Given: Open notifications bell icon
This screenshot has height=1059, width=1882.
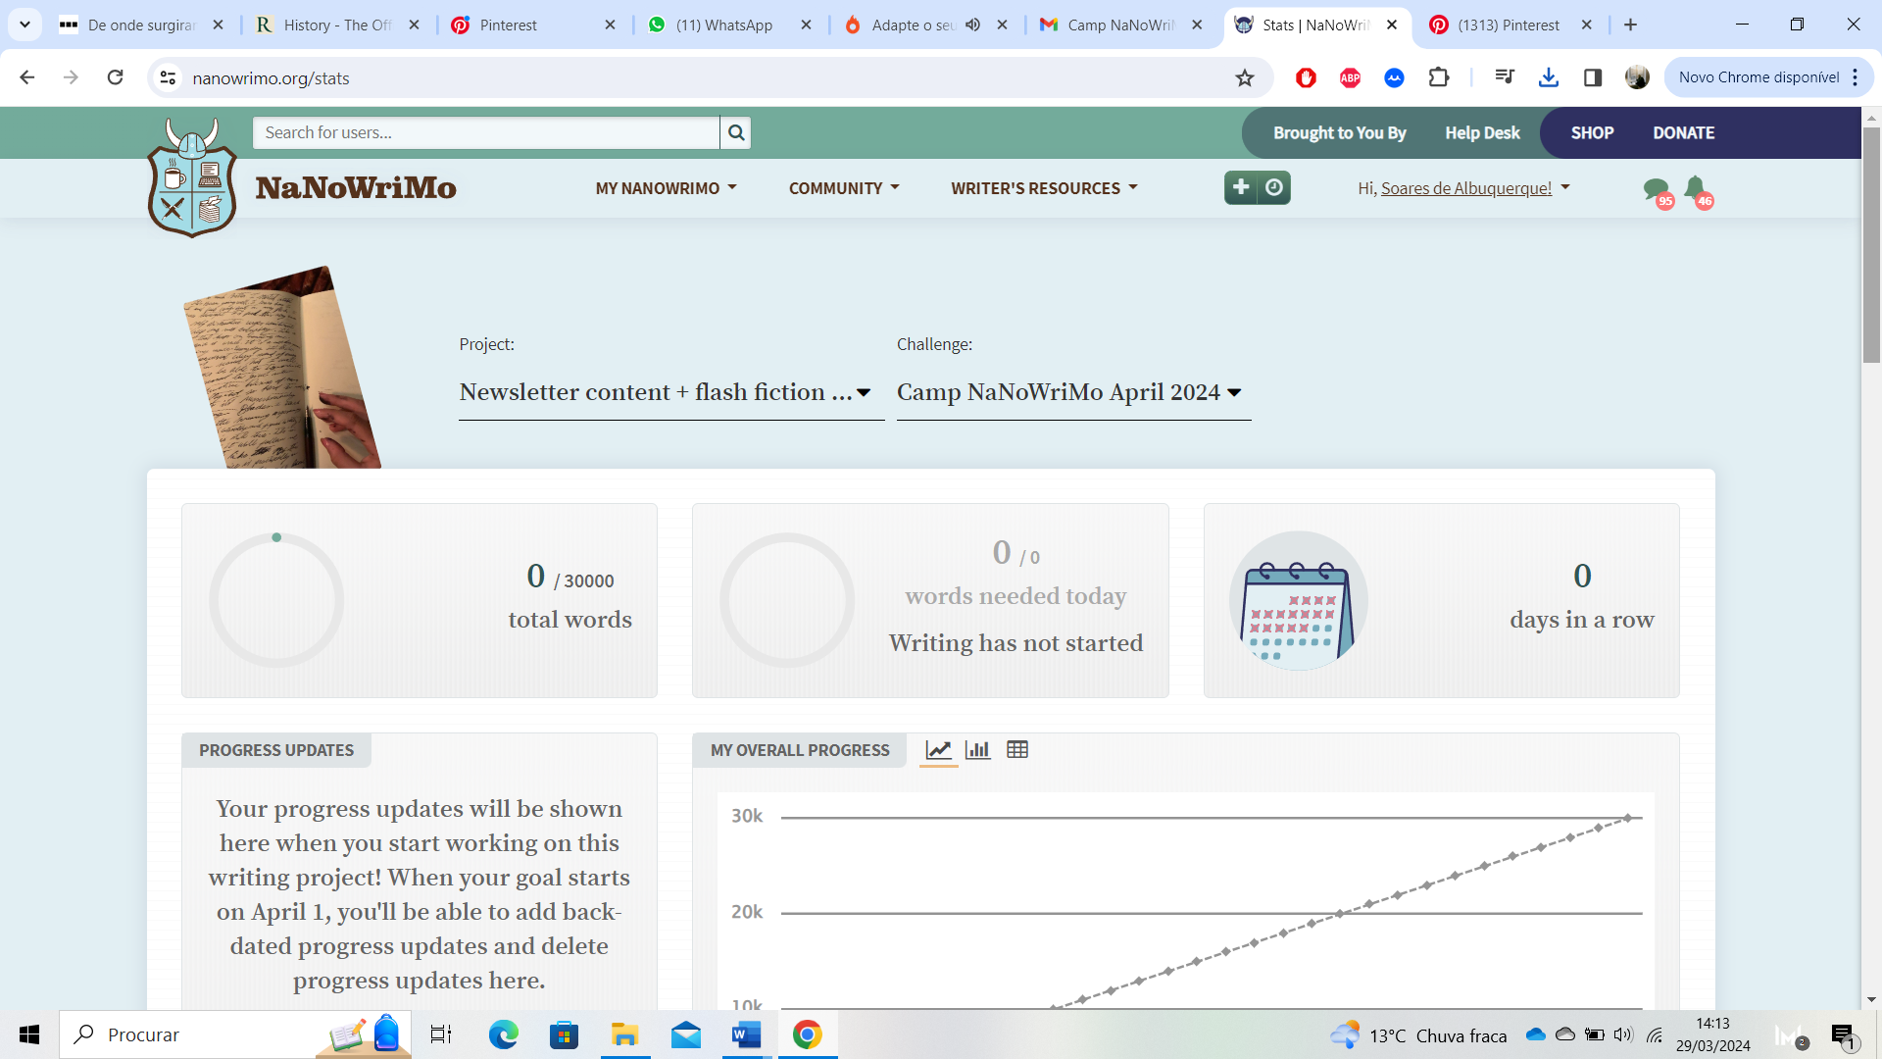Looking at the screenshot, I should 1697,190.
